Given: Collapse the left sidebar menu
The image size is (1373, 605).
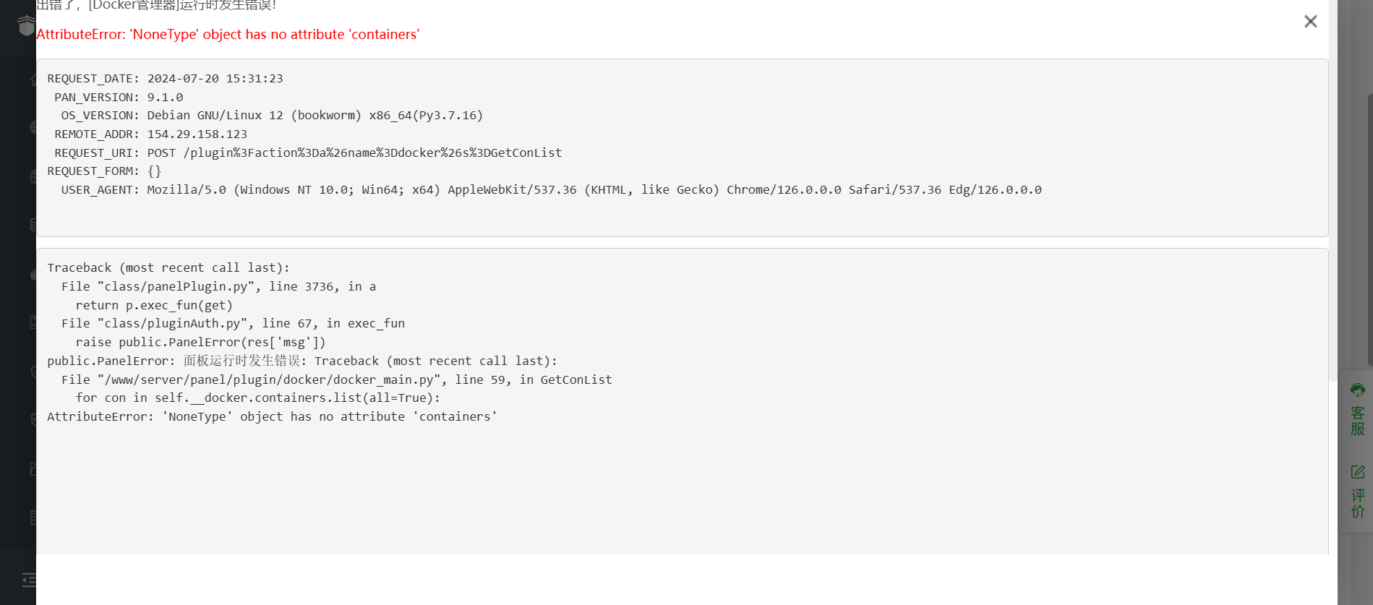Looking at the screenshot, I should point(29,579).
